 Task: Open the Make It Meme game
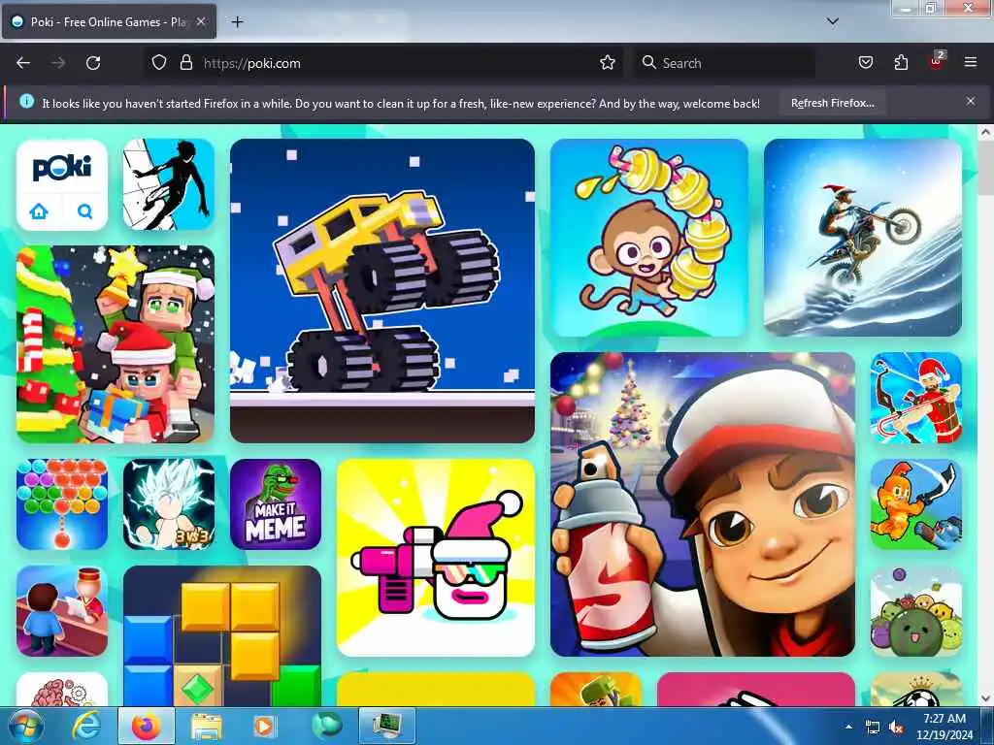click(x=276, y=504)
